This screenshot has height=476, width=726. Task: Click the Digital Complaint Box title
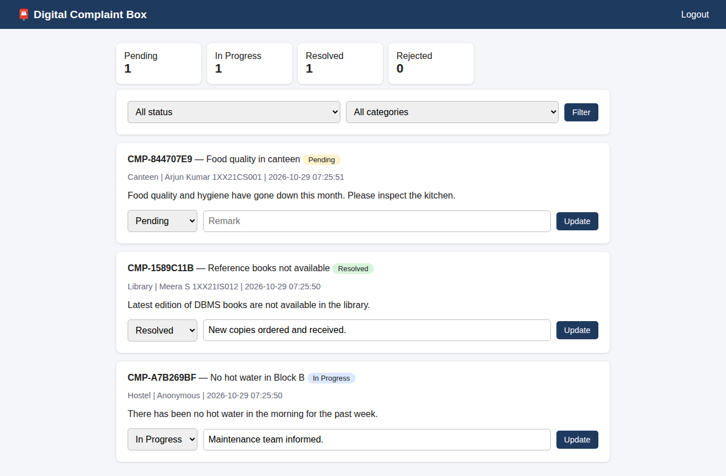(90, 15)
